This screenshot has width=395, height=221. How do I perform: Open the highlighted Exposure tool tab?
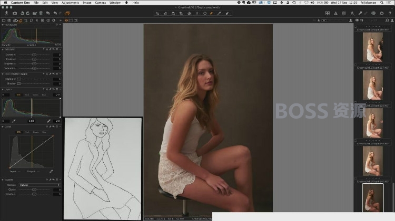pyautogui.click(x=21, y=20)
